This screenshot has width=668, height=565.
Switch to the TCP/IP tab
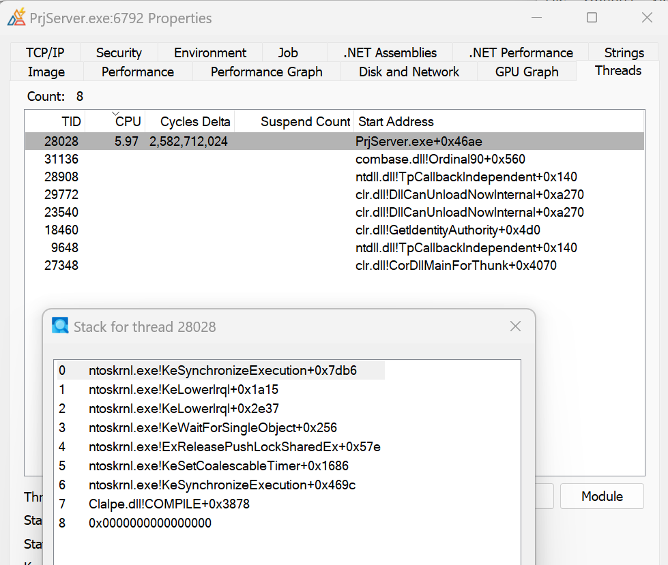45,52
